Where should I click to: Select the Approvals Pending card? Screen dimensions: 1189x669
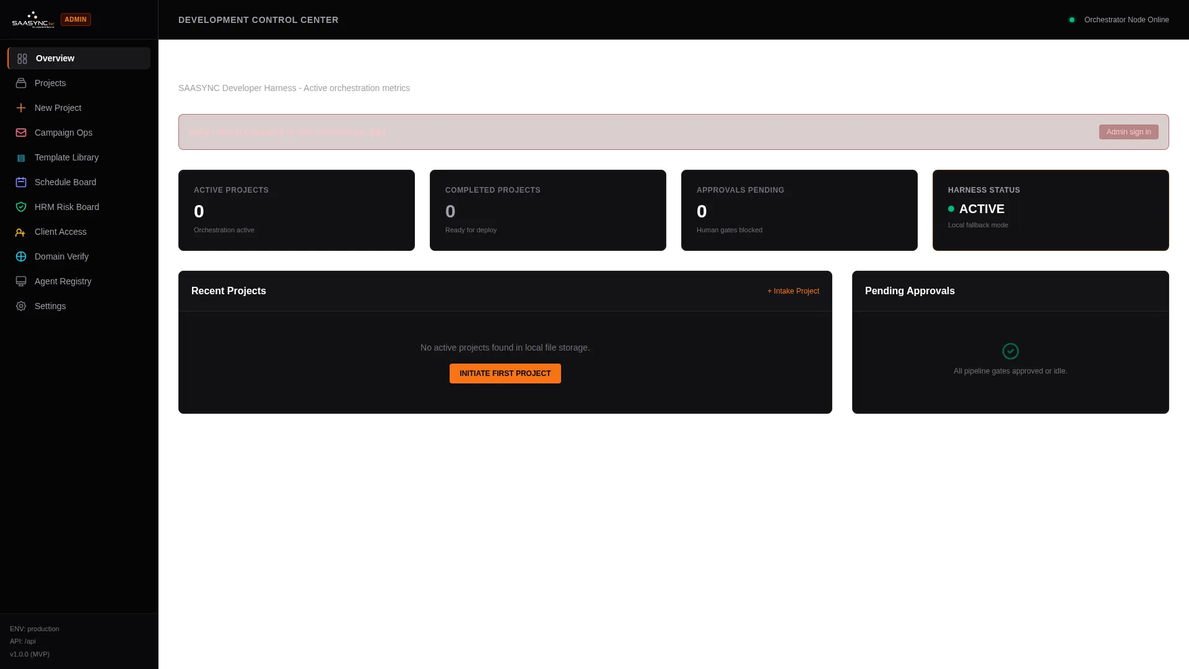tap(799, 211)
